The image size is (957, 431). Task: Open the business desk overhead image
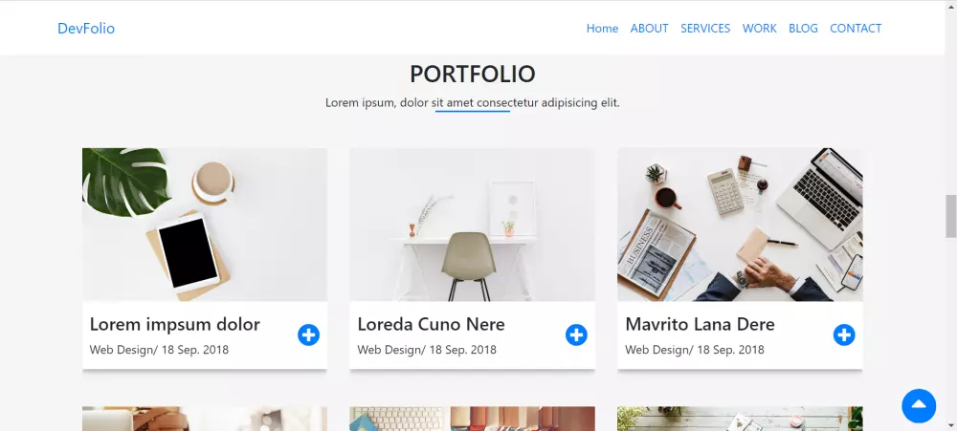[741, 225]
